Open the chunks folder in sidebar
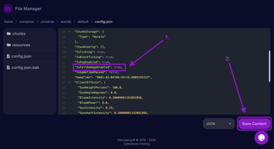Image resolution: width=274 pixels, height=149 pixels. point(19,34)
